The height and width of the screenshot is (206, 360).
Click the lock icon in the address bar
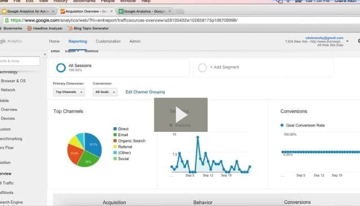tap(7, 21)
